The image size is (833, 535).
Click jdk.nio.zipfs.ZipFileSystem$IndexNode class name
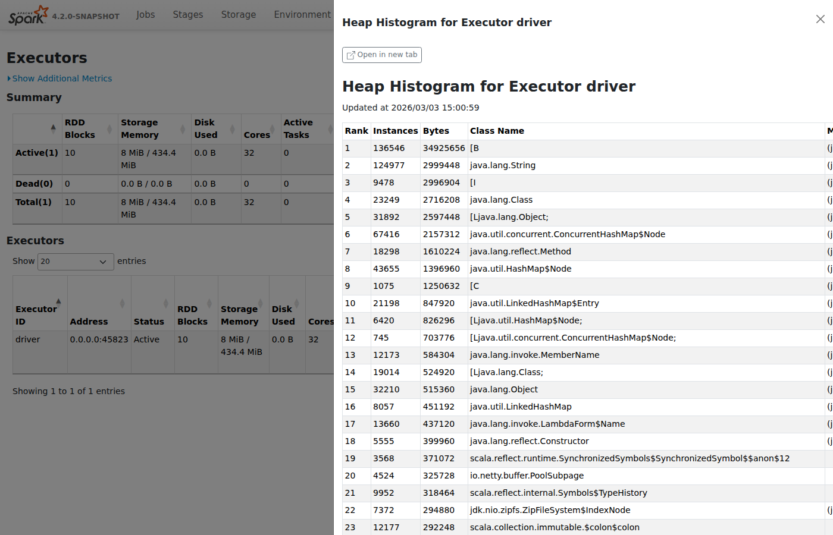[550, 510]
